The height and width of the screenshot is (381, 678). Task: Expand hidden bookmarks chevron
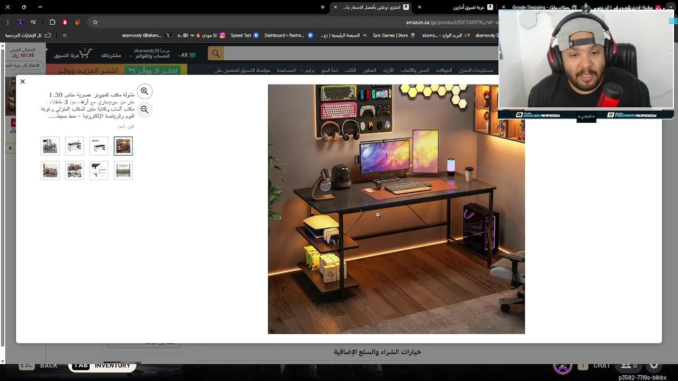tap(65, 35)
